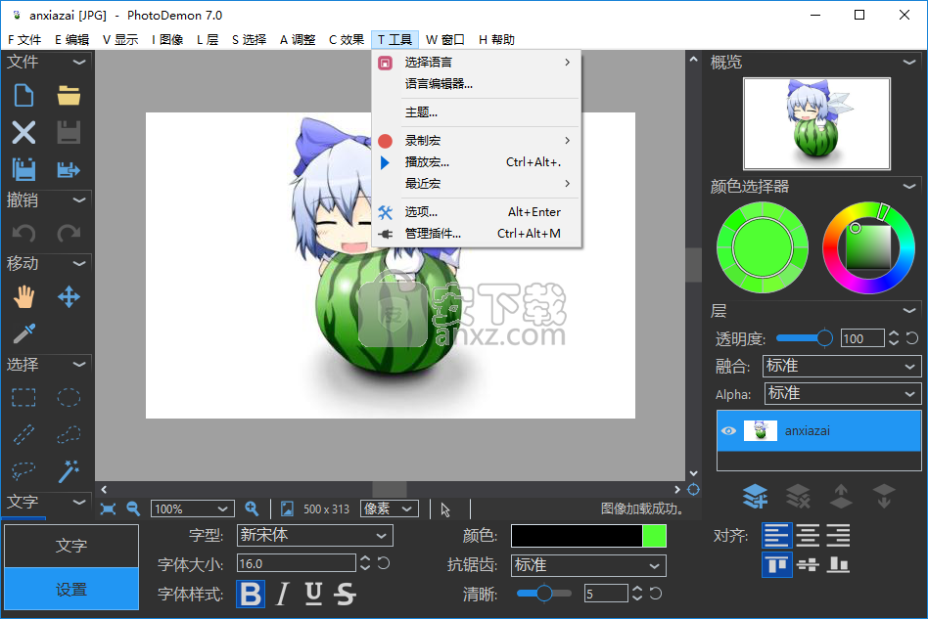The width and height of the screenshot is (928, 619).
Task: Toggle visibility of the anxiazai layer
Action: [728, 431]
